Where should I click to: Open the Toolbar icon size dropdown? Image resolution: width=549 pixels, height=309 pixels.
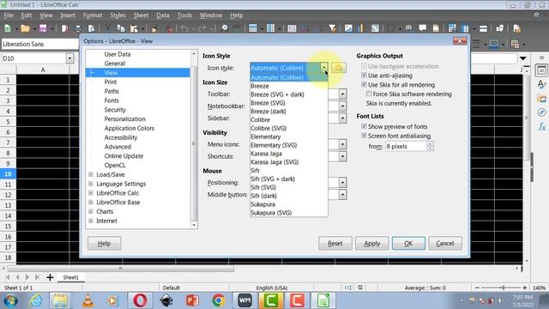tap(342, 94)
